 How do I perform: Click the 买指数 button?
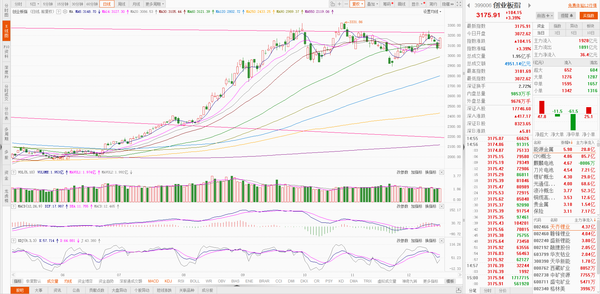[x=588, y=16]
